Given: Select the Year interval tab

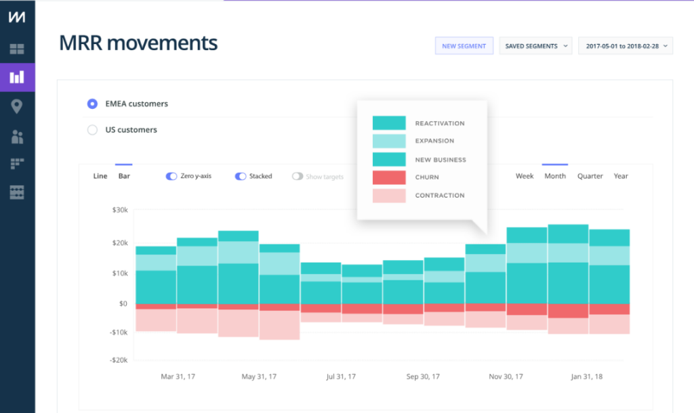Looking at the screenshot, I should [x=621, y=176].
